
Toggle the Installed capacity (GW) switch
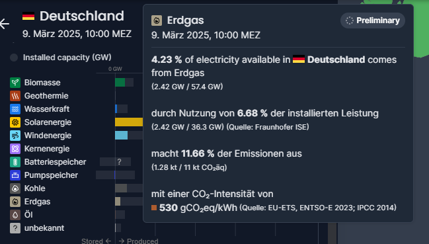(x=14, y=58)
